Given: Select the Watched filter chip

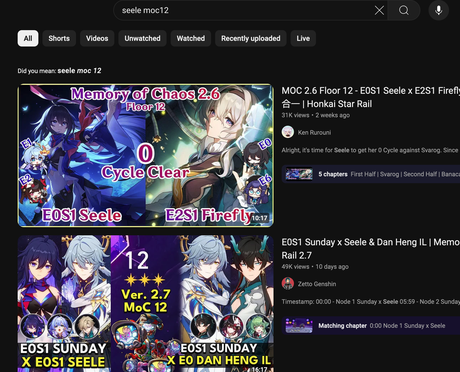Looking at the screenshot, I should 191,38.
